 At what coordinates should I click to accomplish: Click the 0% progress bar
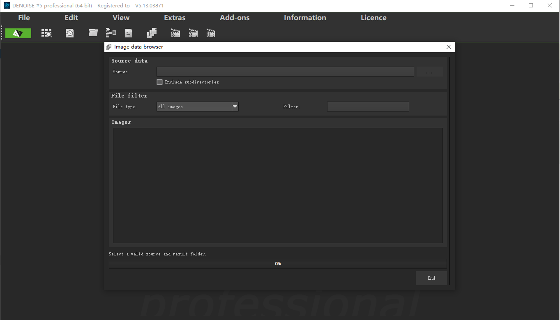(x=278, y=264)
